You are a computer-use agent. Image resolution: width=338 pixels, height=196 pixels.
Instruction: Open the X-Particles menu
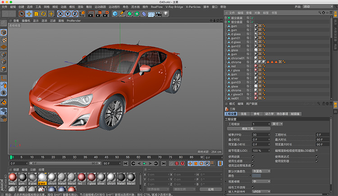pos(193,7)
